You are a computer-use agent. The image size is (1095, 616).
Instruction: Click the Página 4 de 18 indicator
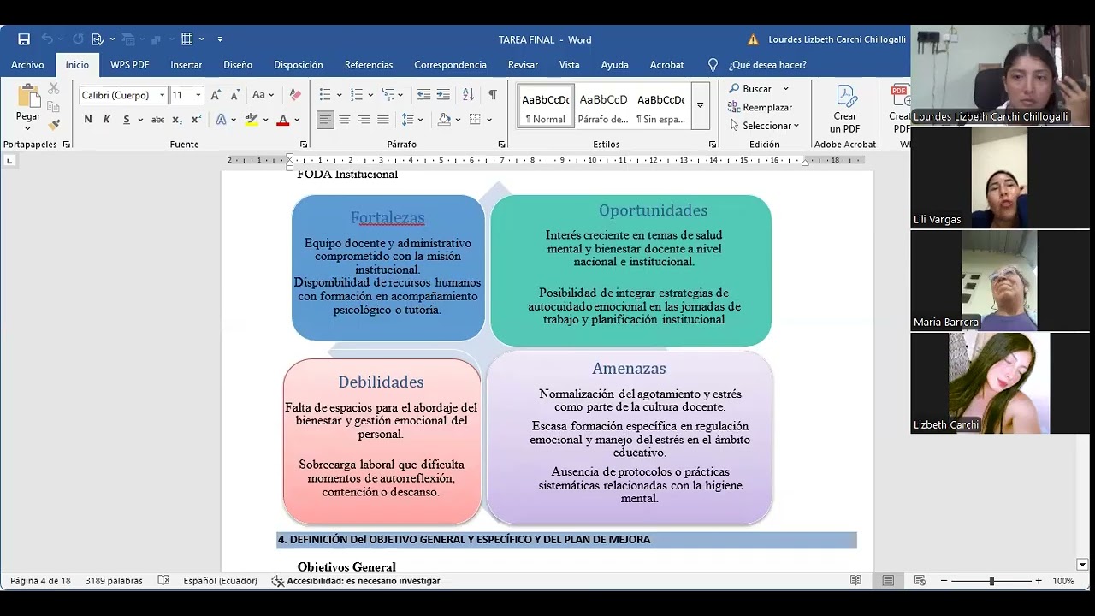tap(40, 581)
